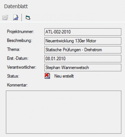Select the Projektnummer field with ATL-002-2010

pyautogui.click(x=83, y=32)
